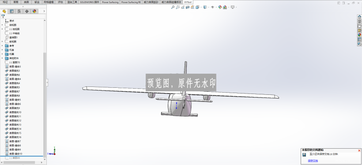Screen dimensions: 362x165
Task: Select 曲面填充16 in the feature tree
Action: (15, 137)
